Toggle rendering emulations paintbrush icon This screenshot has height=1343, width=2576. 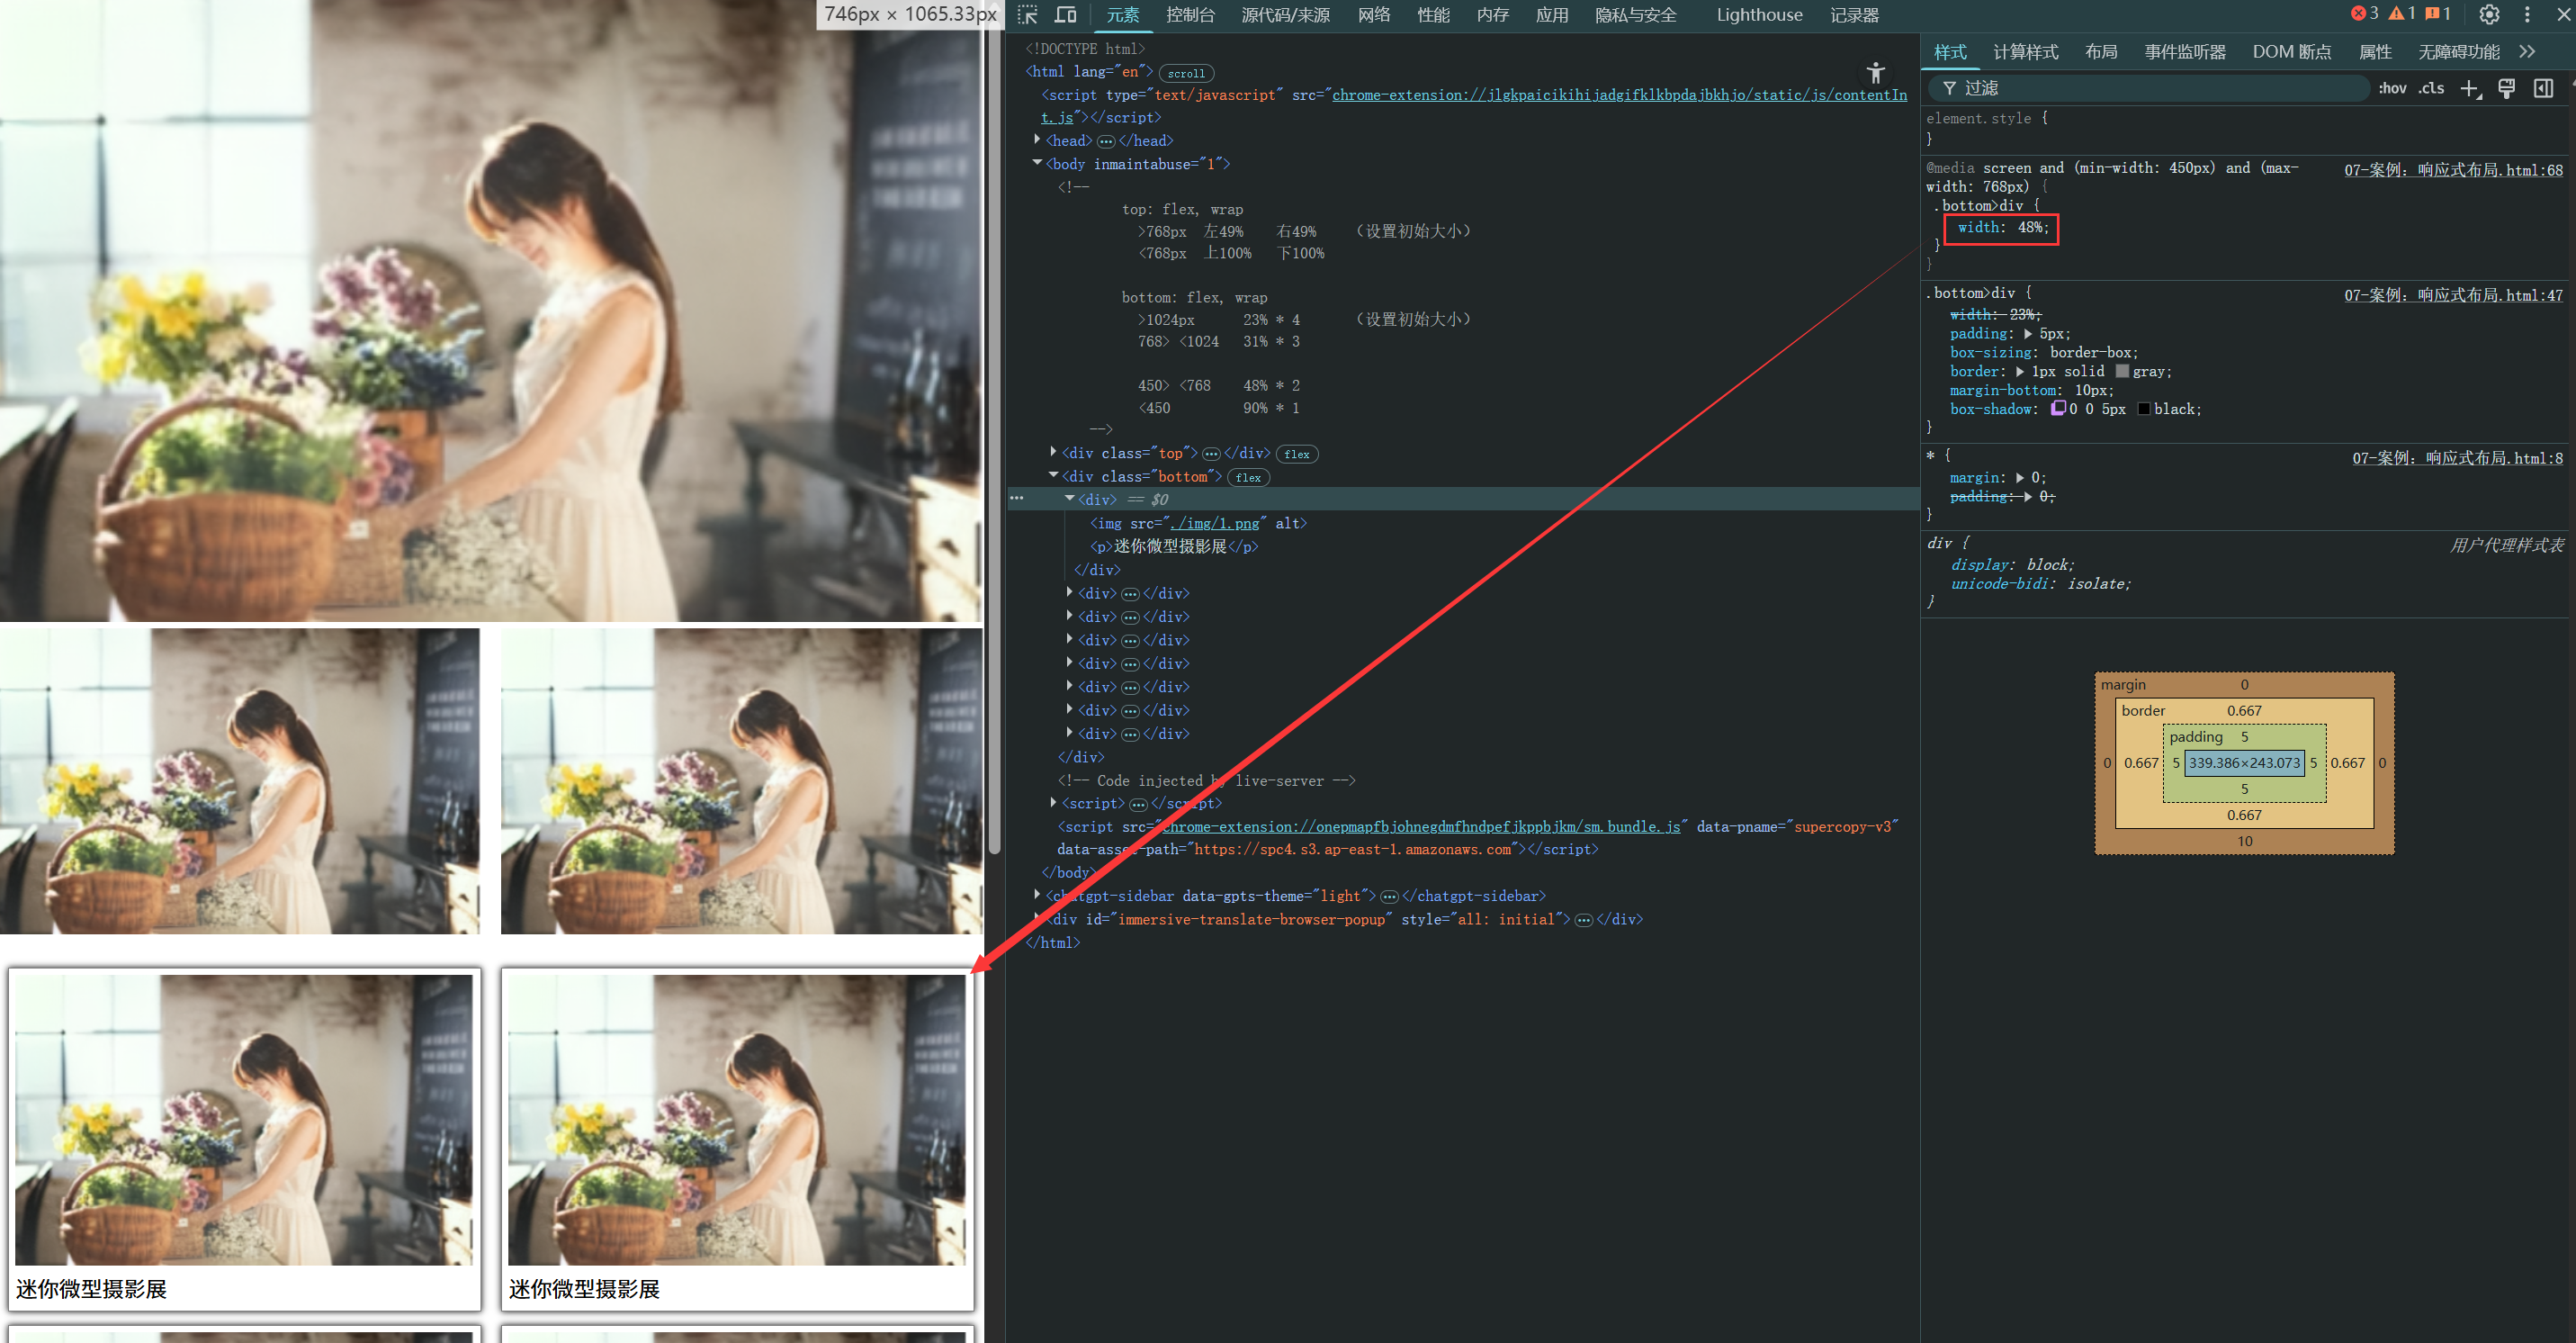(2506, 89)
